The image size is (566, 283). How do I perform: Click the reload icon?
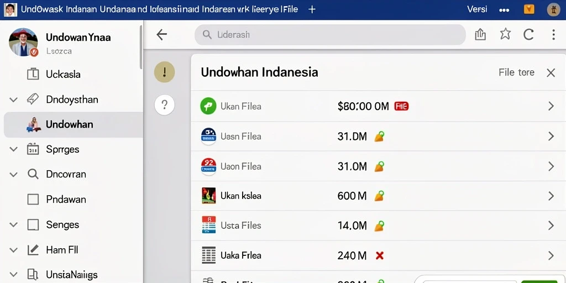pyautogui.click(x=528, y=35)
